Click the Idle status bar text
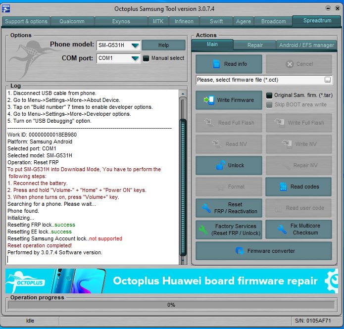344x329 pixels. point(30,321)
